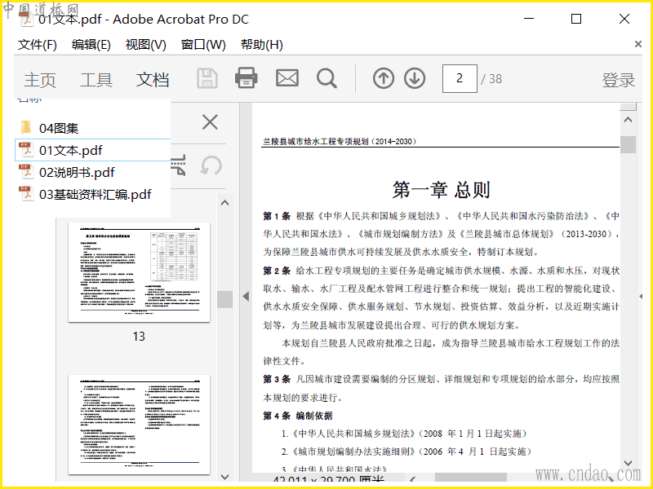Image resolution: width=653 pixels, height=489 pixels.
Task: Print the document with printer icon
Action: pos(247,77)
